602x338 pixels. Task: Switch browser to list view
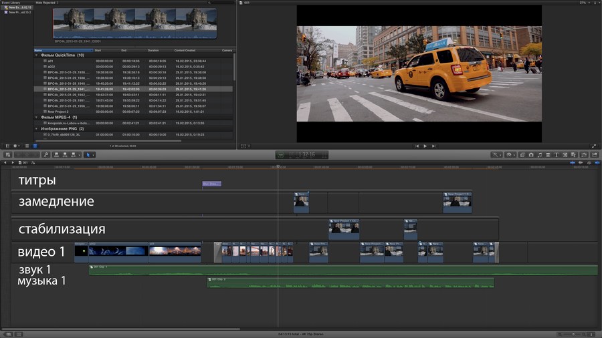(35, 146)
